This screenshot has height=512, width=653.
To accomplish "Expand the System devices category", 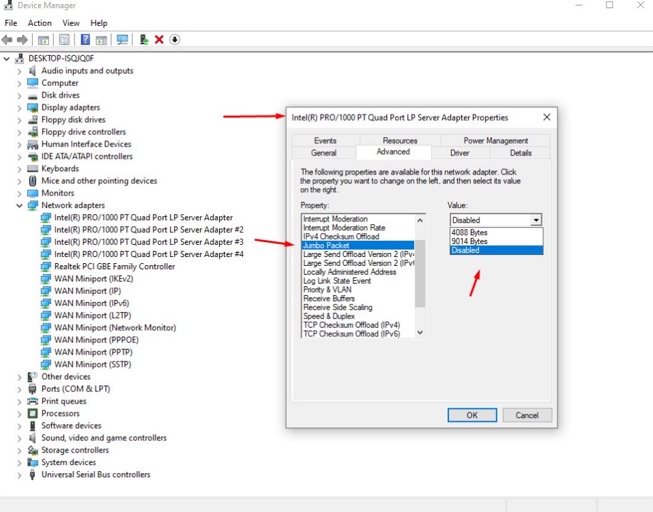I will pyautogui.click(x=19, y=463).
